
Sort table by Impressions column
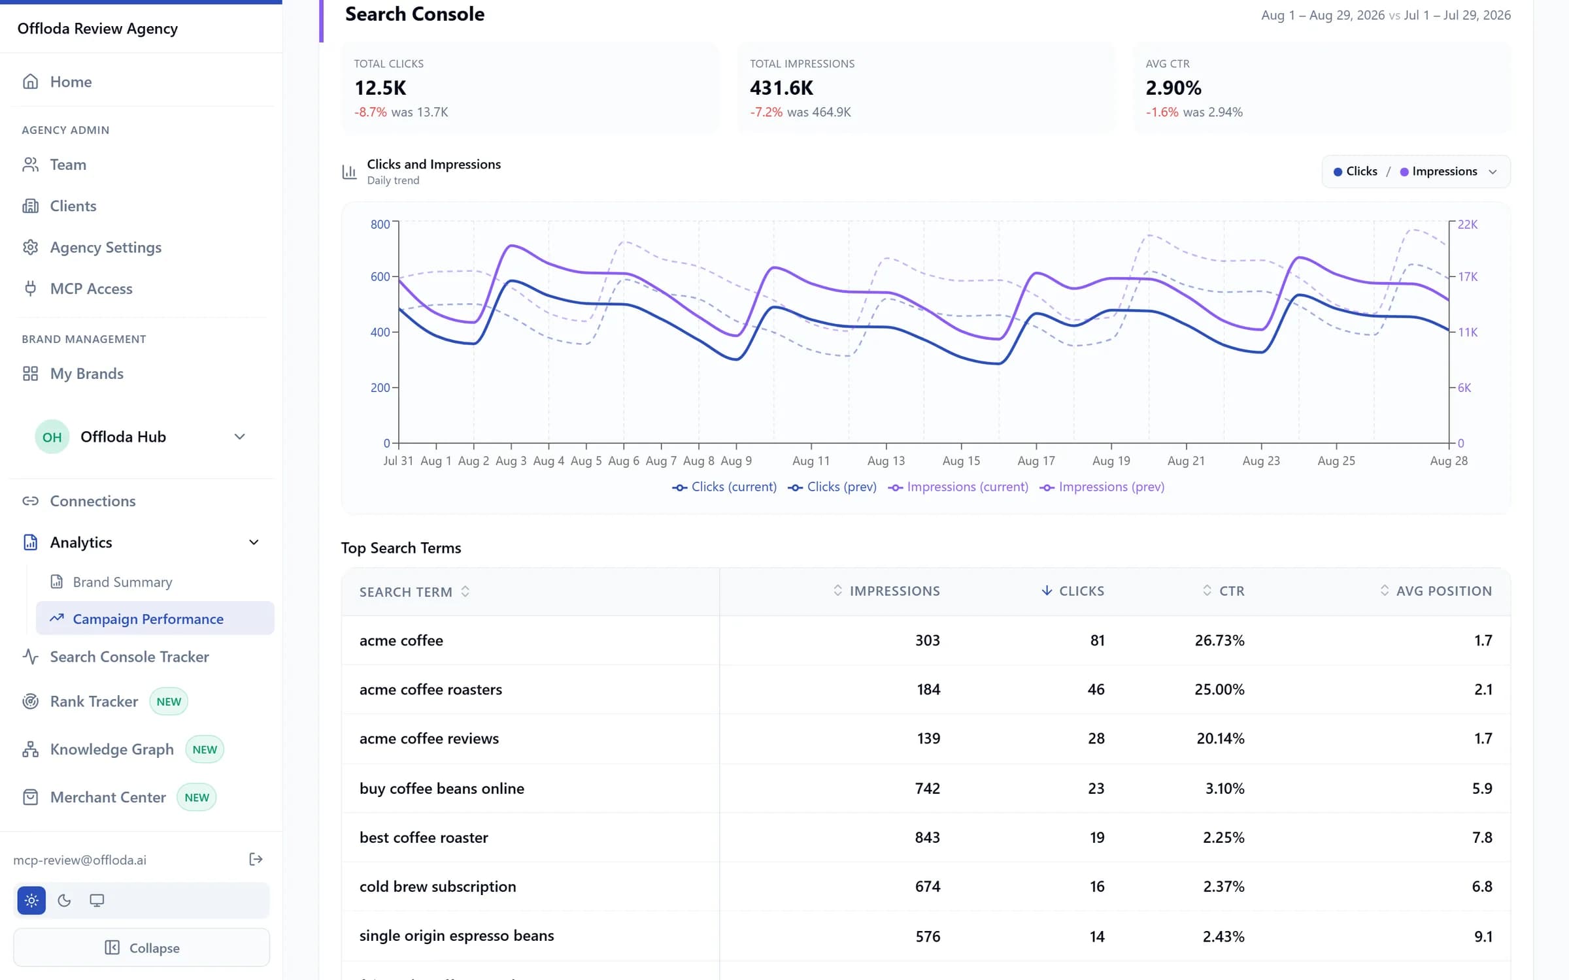click(886, 591)
